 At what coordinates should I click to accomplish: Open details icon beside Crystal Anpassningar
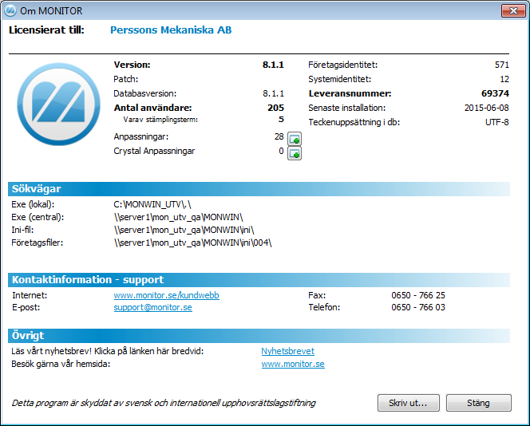coord(295,153)
